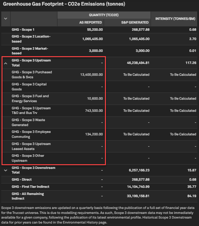
Task: Select Scope 3 Purchased Goods & Svcs row
Action: [x=32, y=75]
